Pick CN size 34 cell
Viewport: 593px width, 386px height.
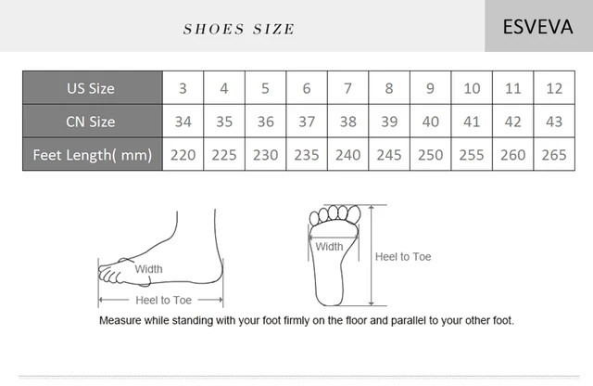click(183, 122)
